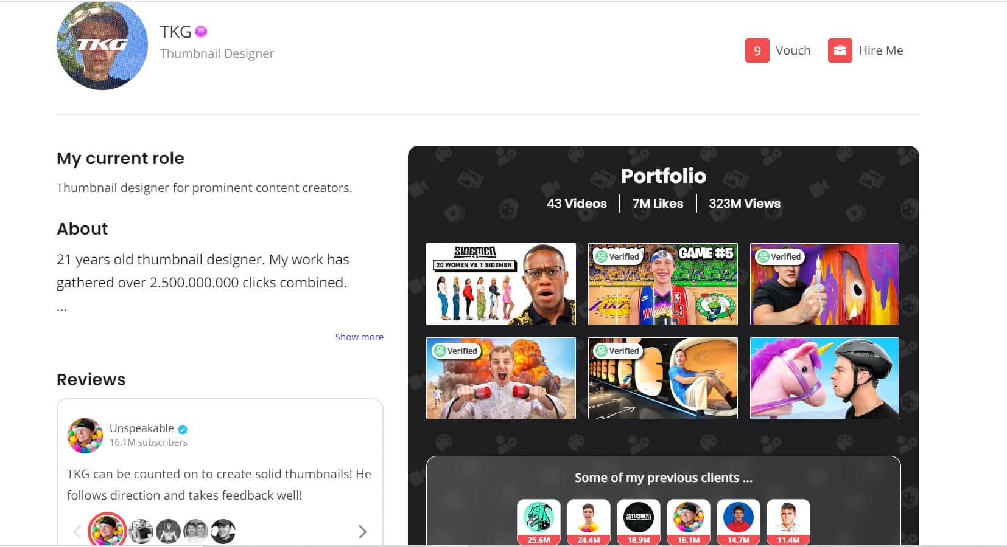This screenshot has width=1007, height=547.
Task: Click the About heading
Action: (x=82, y=229)
